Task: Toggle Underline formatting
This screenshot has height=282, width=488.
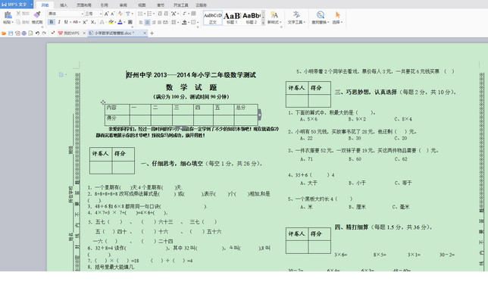Action: 66,22
